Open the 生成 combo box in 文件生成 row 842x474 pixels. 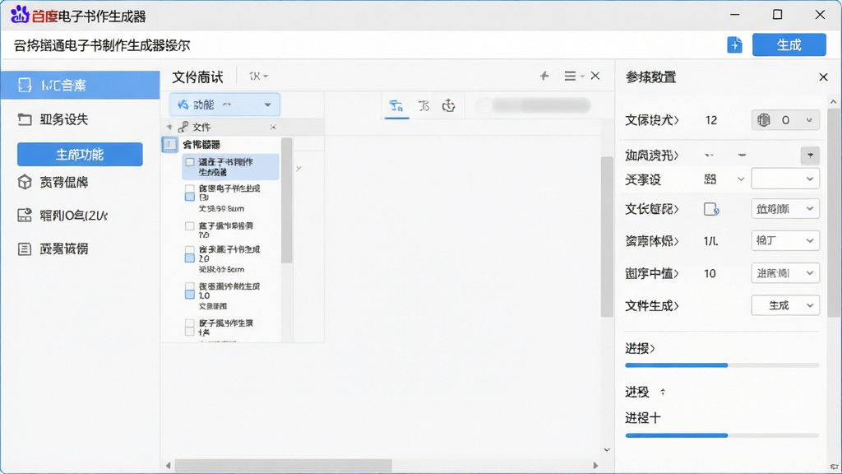(785, 305)
